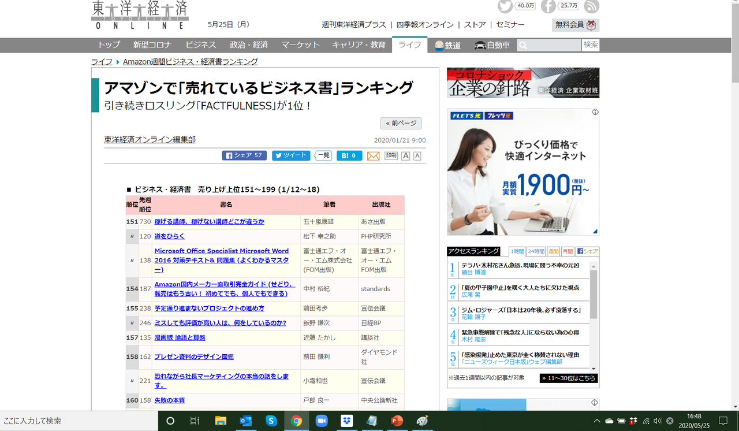
Task: Show hidden system tray icons
Action: 597,421
